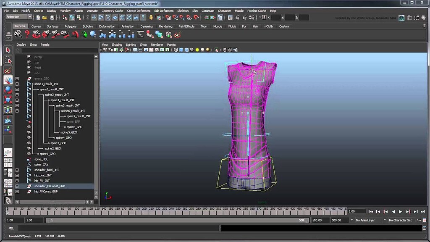This screenshot has height=242, width=430.
Task: Click the red question mark shelf icon
Action: [x=27, y=34]
